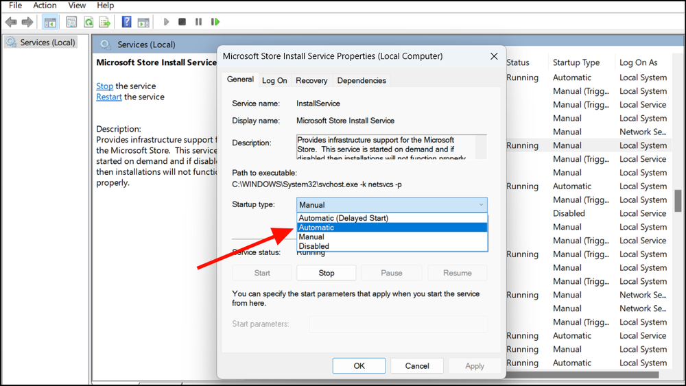The height and width of the screenshot is (386, 686).
Task: Click the Export List toolbar icon
Action: tap(104, 22)
